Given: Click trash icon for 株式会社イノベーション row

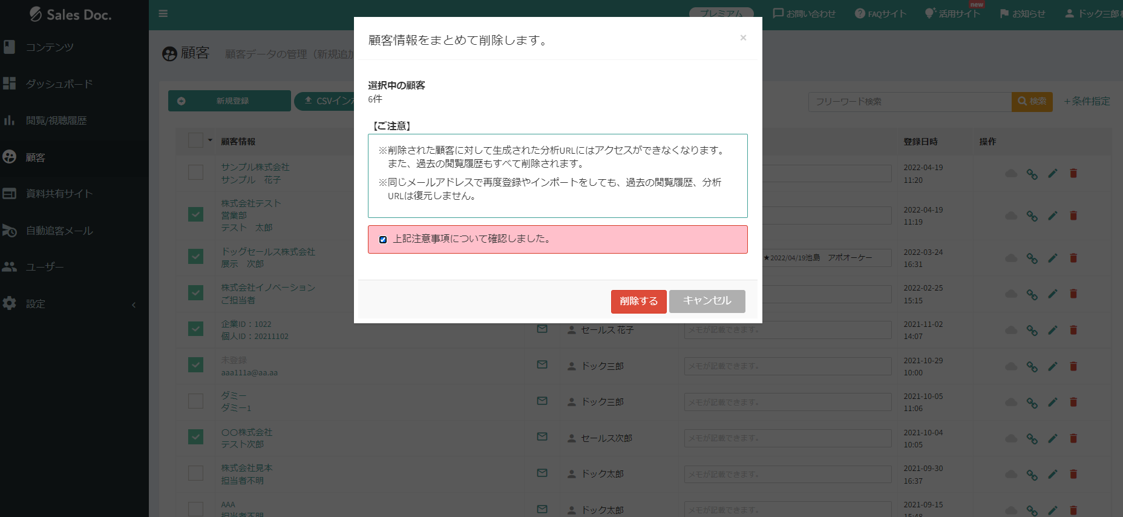Looking at the screenshot, I should [x=1073, y=294].
